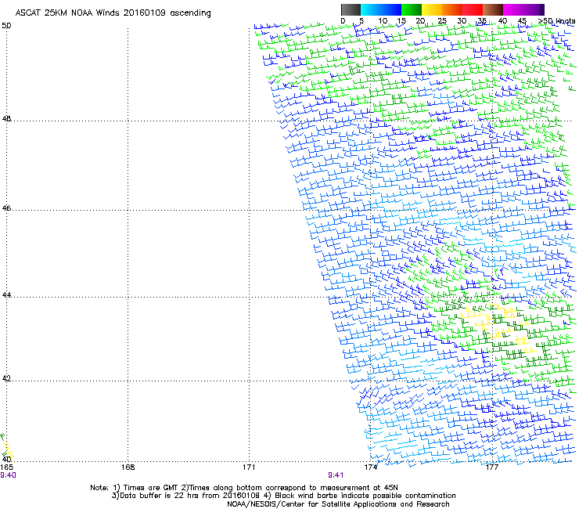Click the green 15-20 knots legend swatch
The image size is (579, 509).
click(x=412, y=9)
